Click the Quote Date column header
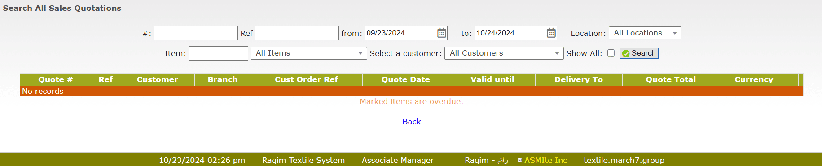The width and height of the screenshot is (822, 166). point(406,79)
